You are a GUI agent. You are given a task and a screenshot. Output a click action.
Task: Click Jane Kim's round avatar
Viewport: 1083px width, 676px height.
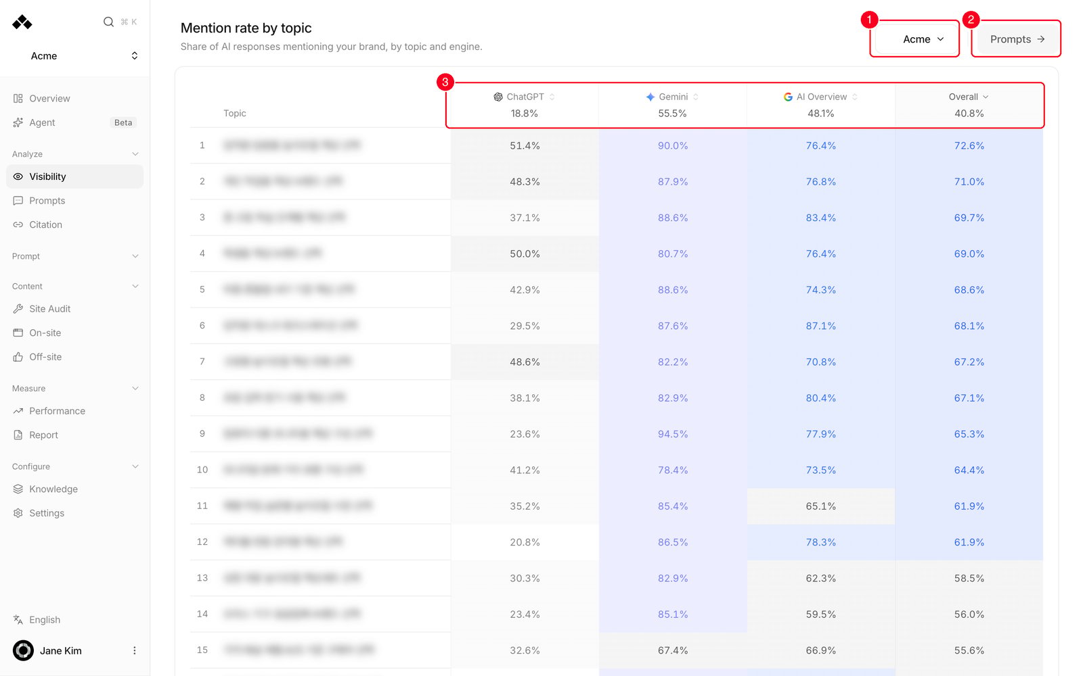(23, 650)
